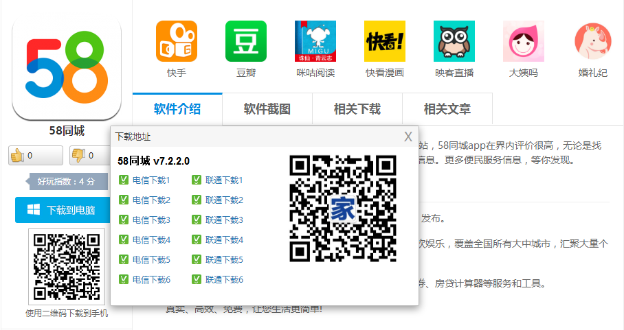Click the large 58同城 app logo
This screenshot has height=330, width=624.
tap(67, 67)
